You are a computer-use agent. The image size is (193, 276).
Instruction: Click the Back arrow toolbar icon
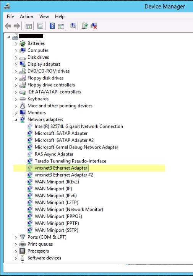click(8, 26)
